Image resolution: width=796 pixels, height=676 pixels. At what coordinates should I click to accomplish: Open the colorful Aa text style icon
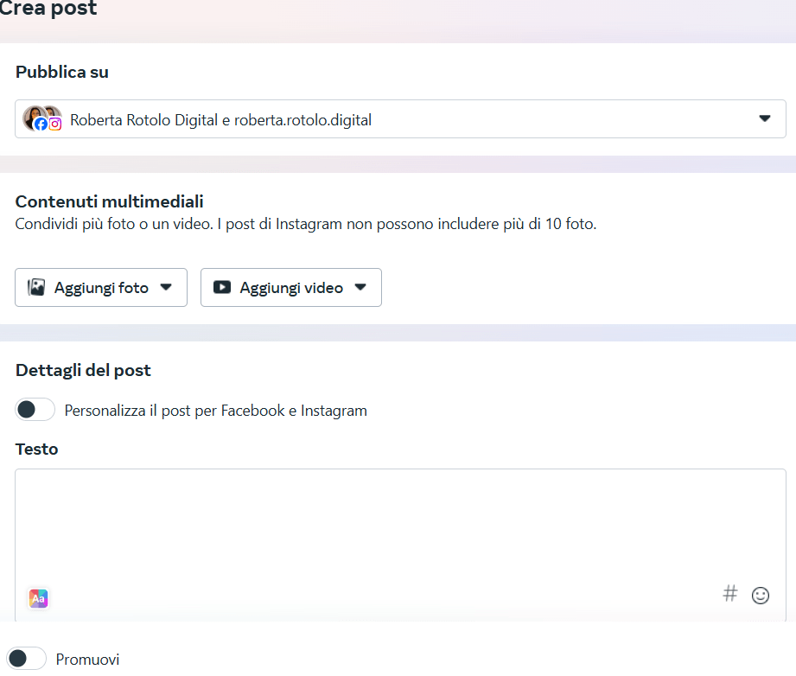coord(38,598)
